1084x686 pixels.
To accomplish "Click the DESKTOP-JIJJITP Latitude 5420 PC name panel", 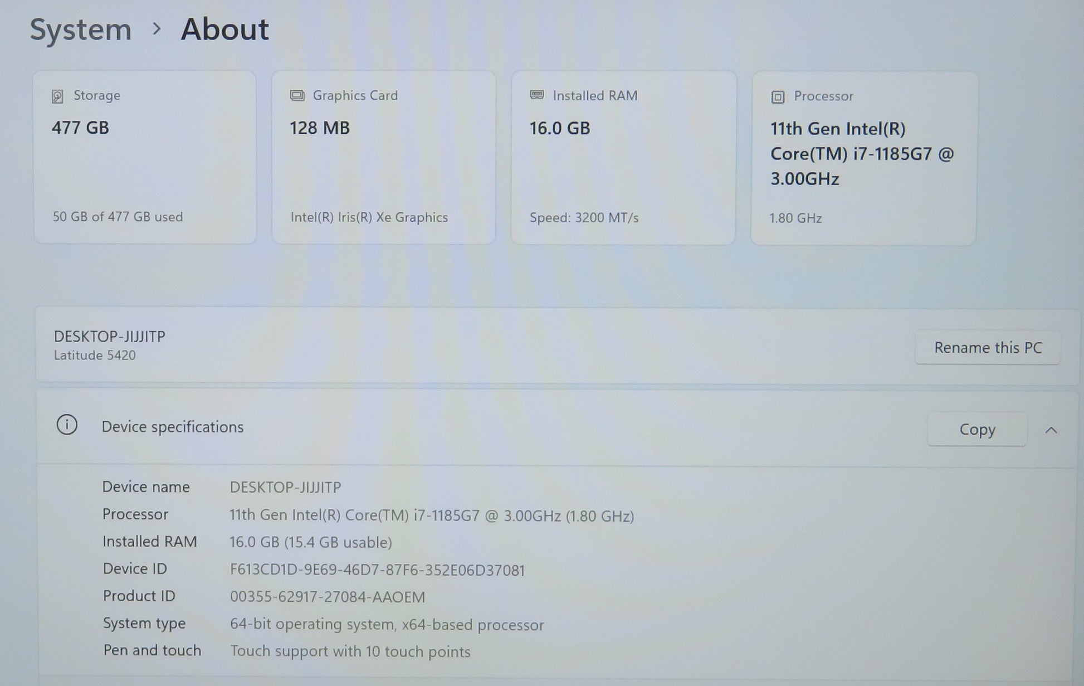I will 109,345.
